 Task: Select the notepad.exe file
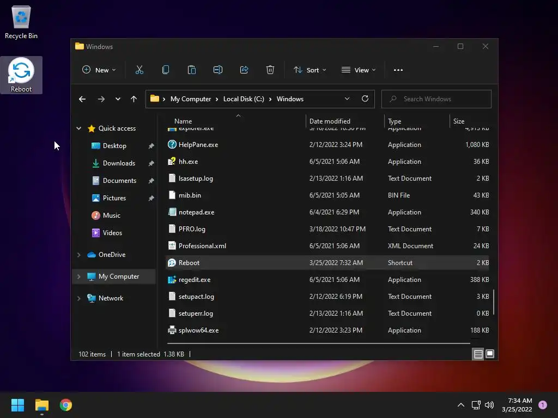point(327,212)
